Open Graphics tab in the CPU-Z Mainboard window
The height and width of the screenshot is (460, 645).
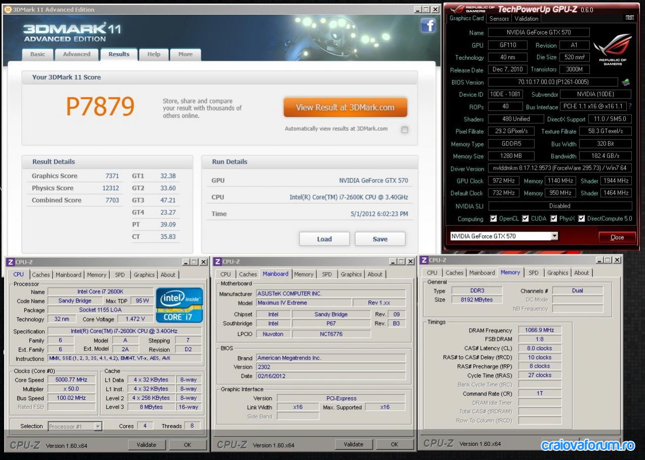[351, 274]
